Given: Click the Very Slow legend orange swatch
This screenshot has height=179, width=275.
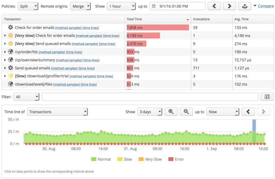Looking at the screenshot, I should pos(141,159).
